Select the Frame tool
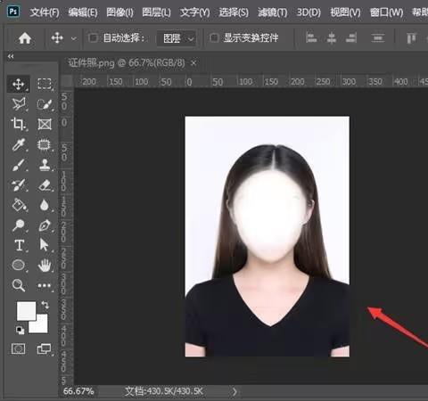This screenshot has height=401, width=428. tap(45, 124)
